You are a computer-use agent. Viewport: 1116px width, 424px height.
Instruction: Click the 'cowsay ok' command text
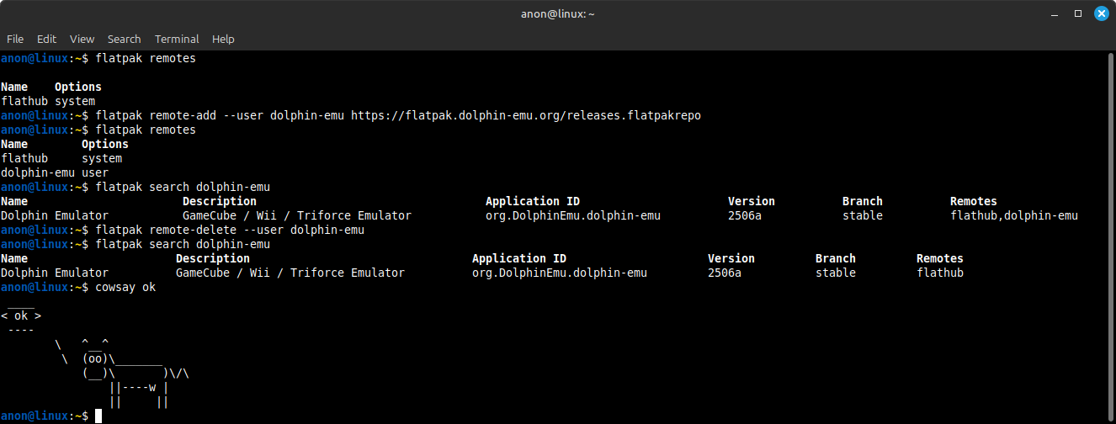[x=125, y=287]
